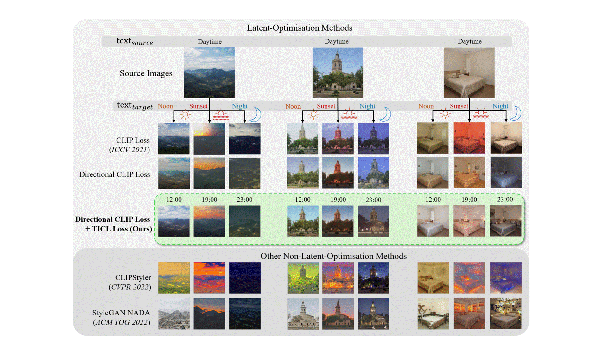Image resolution: width=608 pixels, height=342 pixels.
Task: Open the text_target label bar
Action: coord(134,106)
